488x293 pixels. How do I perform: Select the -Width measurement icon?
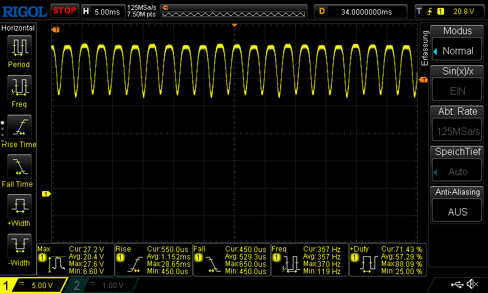coord(19,247)
